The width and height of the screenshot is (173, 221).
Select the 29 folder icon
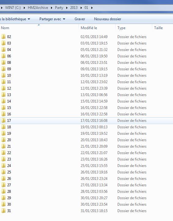(x=3, y=198)
